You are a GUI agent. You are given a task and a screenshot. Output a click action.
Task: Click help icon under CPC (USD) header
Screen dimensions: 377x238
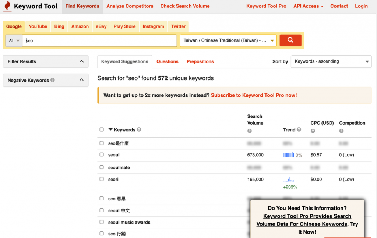coord(313,131)
